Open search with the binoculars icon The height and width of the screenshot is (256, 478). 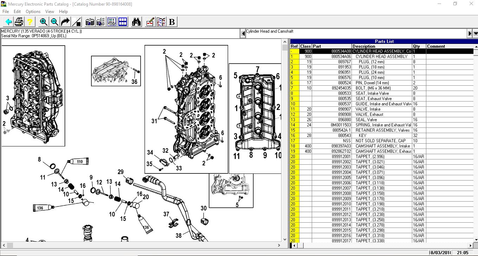click(x=136, y=22)
